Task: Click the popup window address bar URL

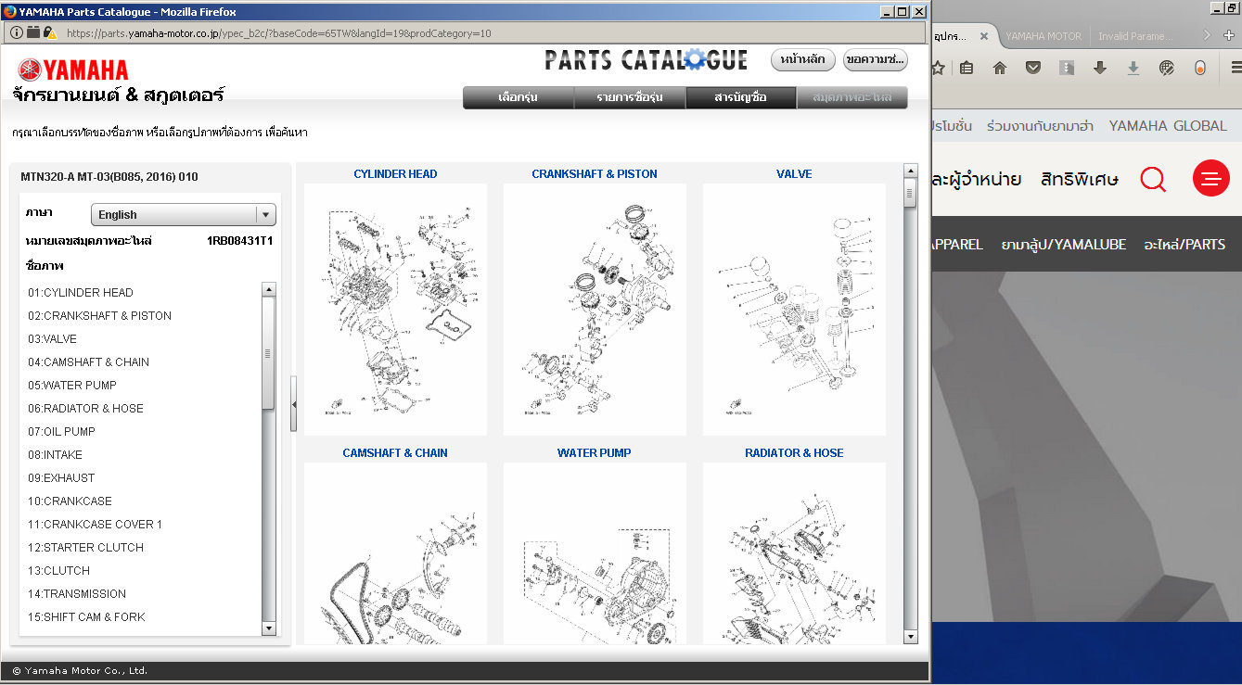Action: coord(279,33)
